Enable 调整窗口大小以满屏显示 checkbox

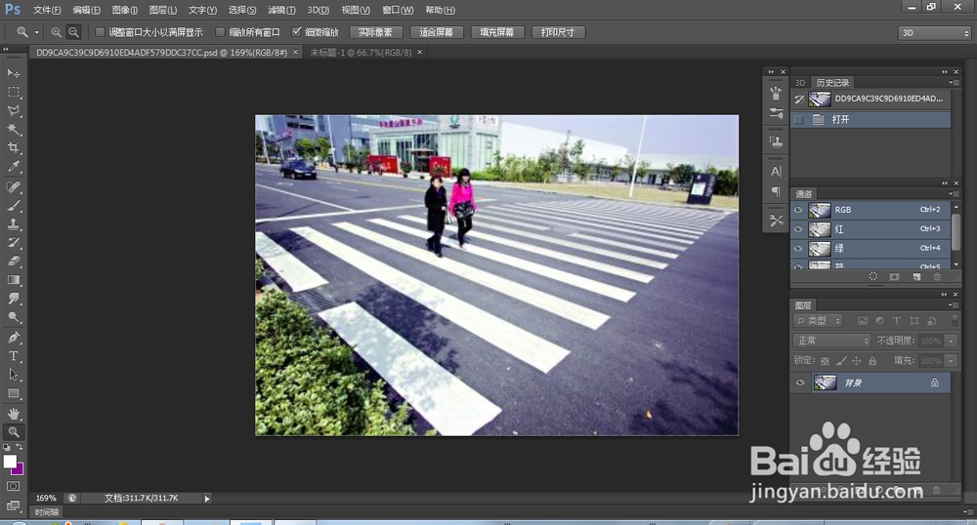click(x=99, y=32)
